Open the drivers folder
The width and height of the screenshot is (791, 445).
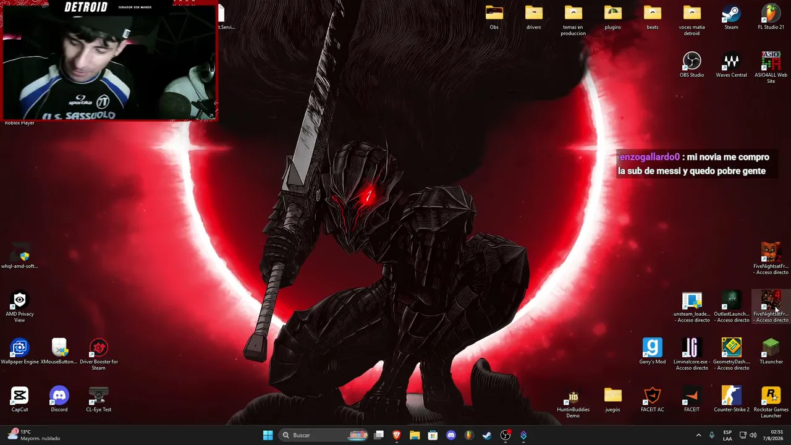[533, 17]
